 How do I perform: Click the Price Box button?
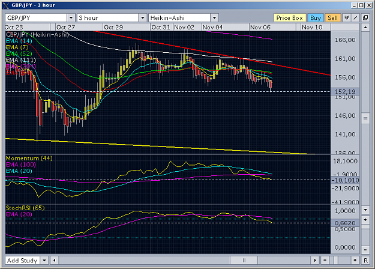pyautogui.click(x=290, y=18)
